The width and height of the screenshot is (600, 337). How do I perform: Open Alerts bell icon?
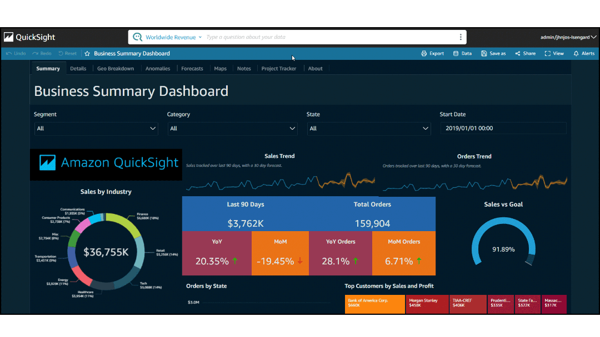(584, 54)
